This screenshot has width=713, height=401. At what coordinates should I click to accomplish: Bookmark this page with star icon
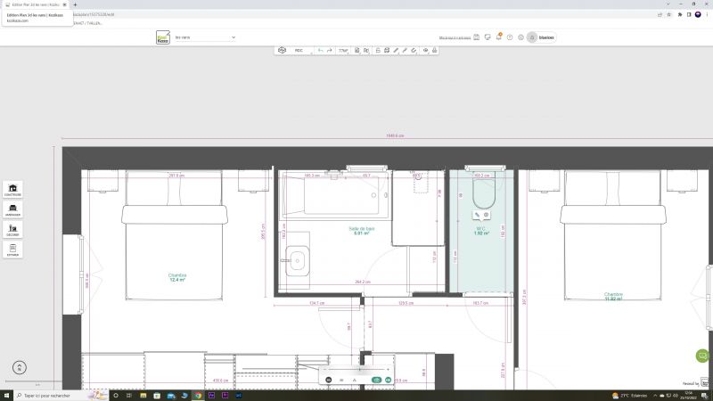click(x=669, y=14)
